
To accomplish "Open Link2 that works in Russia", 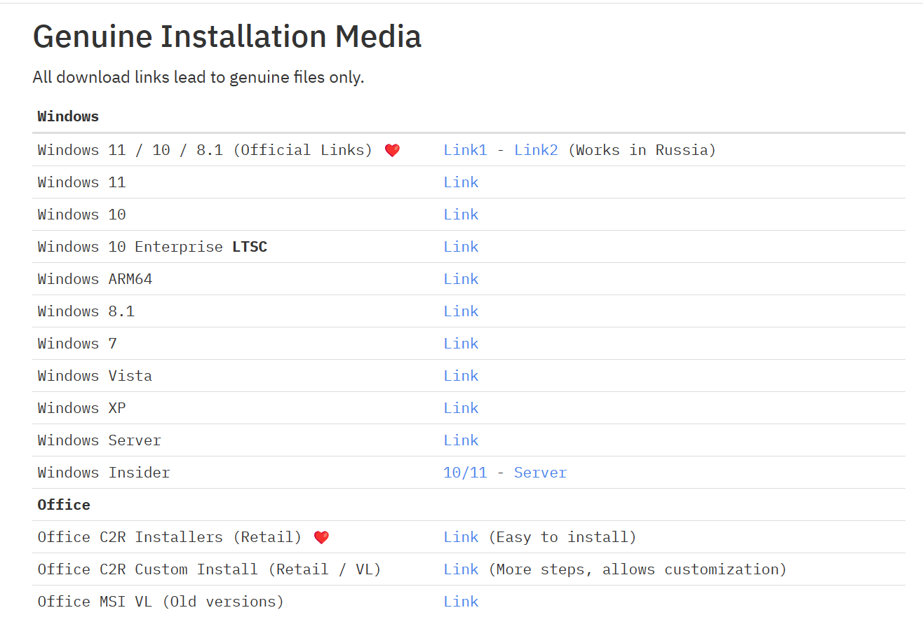I will coord(536,150).
